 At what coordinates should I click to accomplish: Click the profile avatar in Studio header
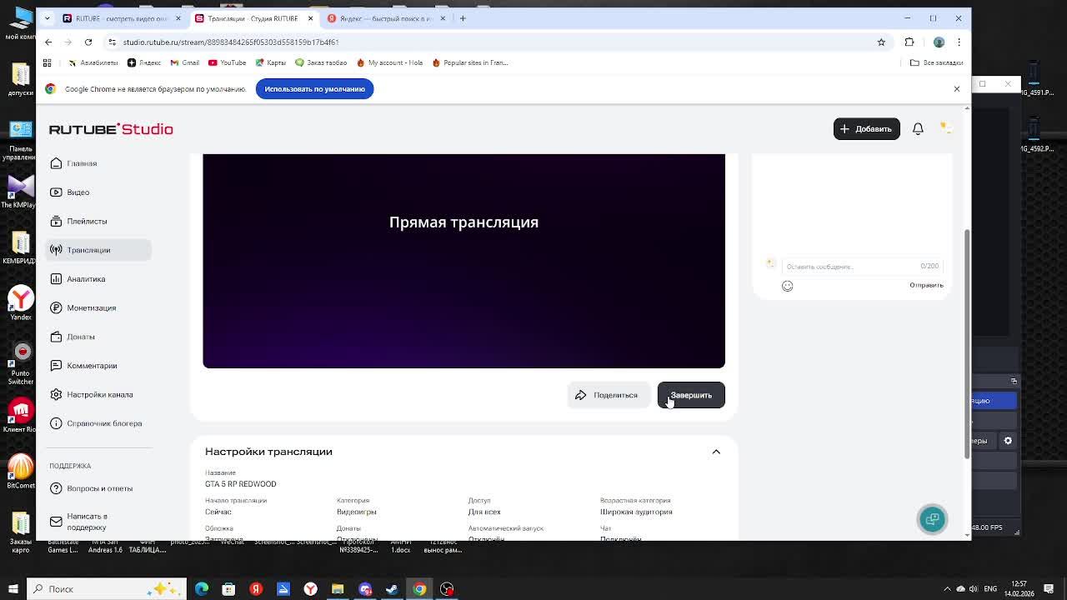tap(944, 127)
